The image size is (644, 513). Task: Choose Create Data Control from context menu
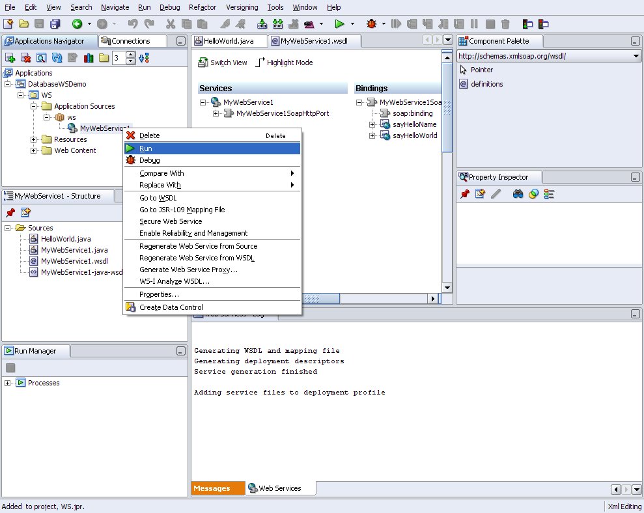[212, 307]
